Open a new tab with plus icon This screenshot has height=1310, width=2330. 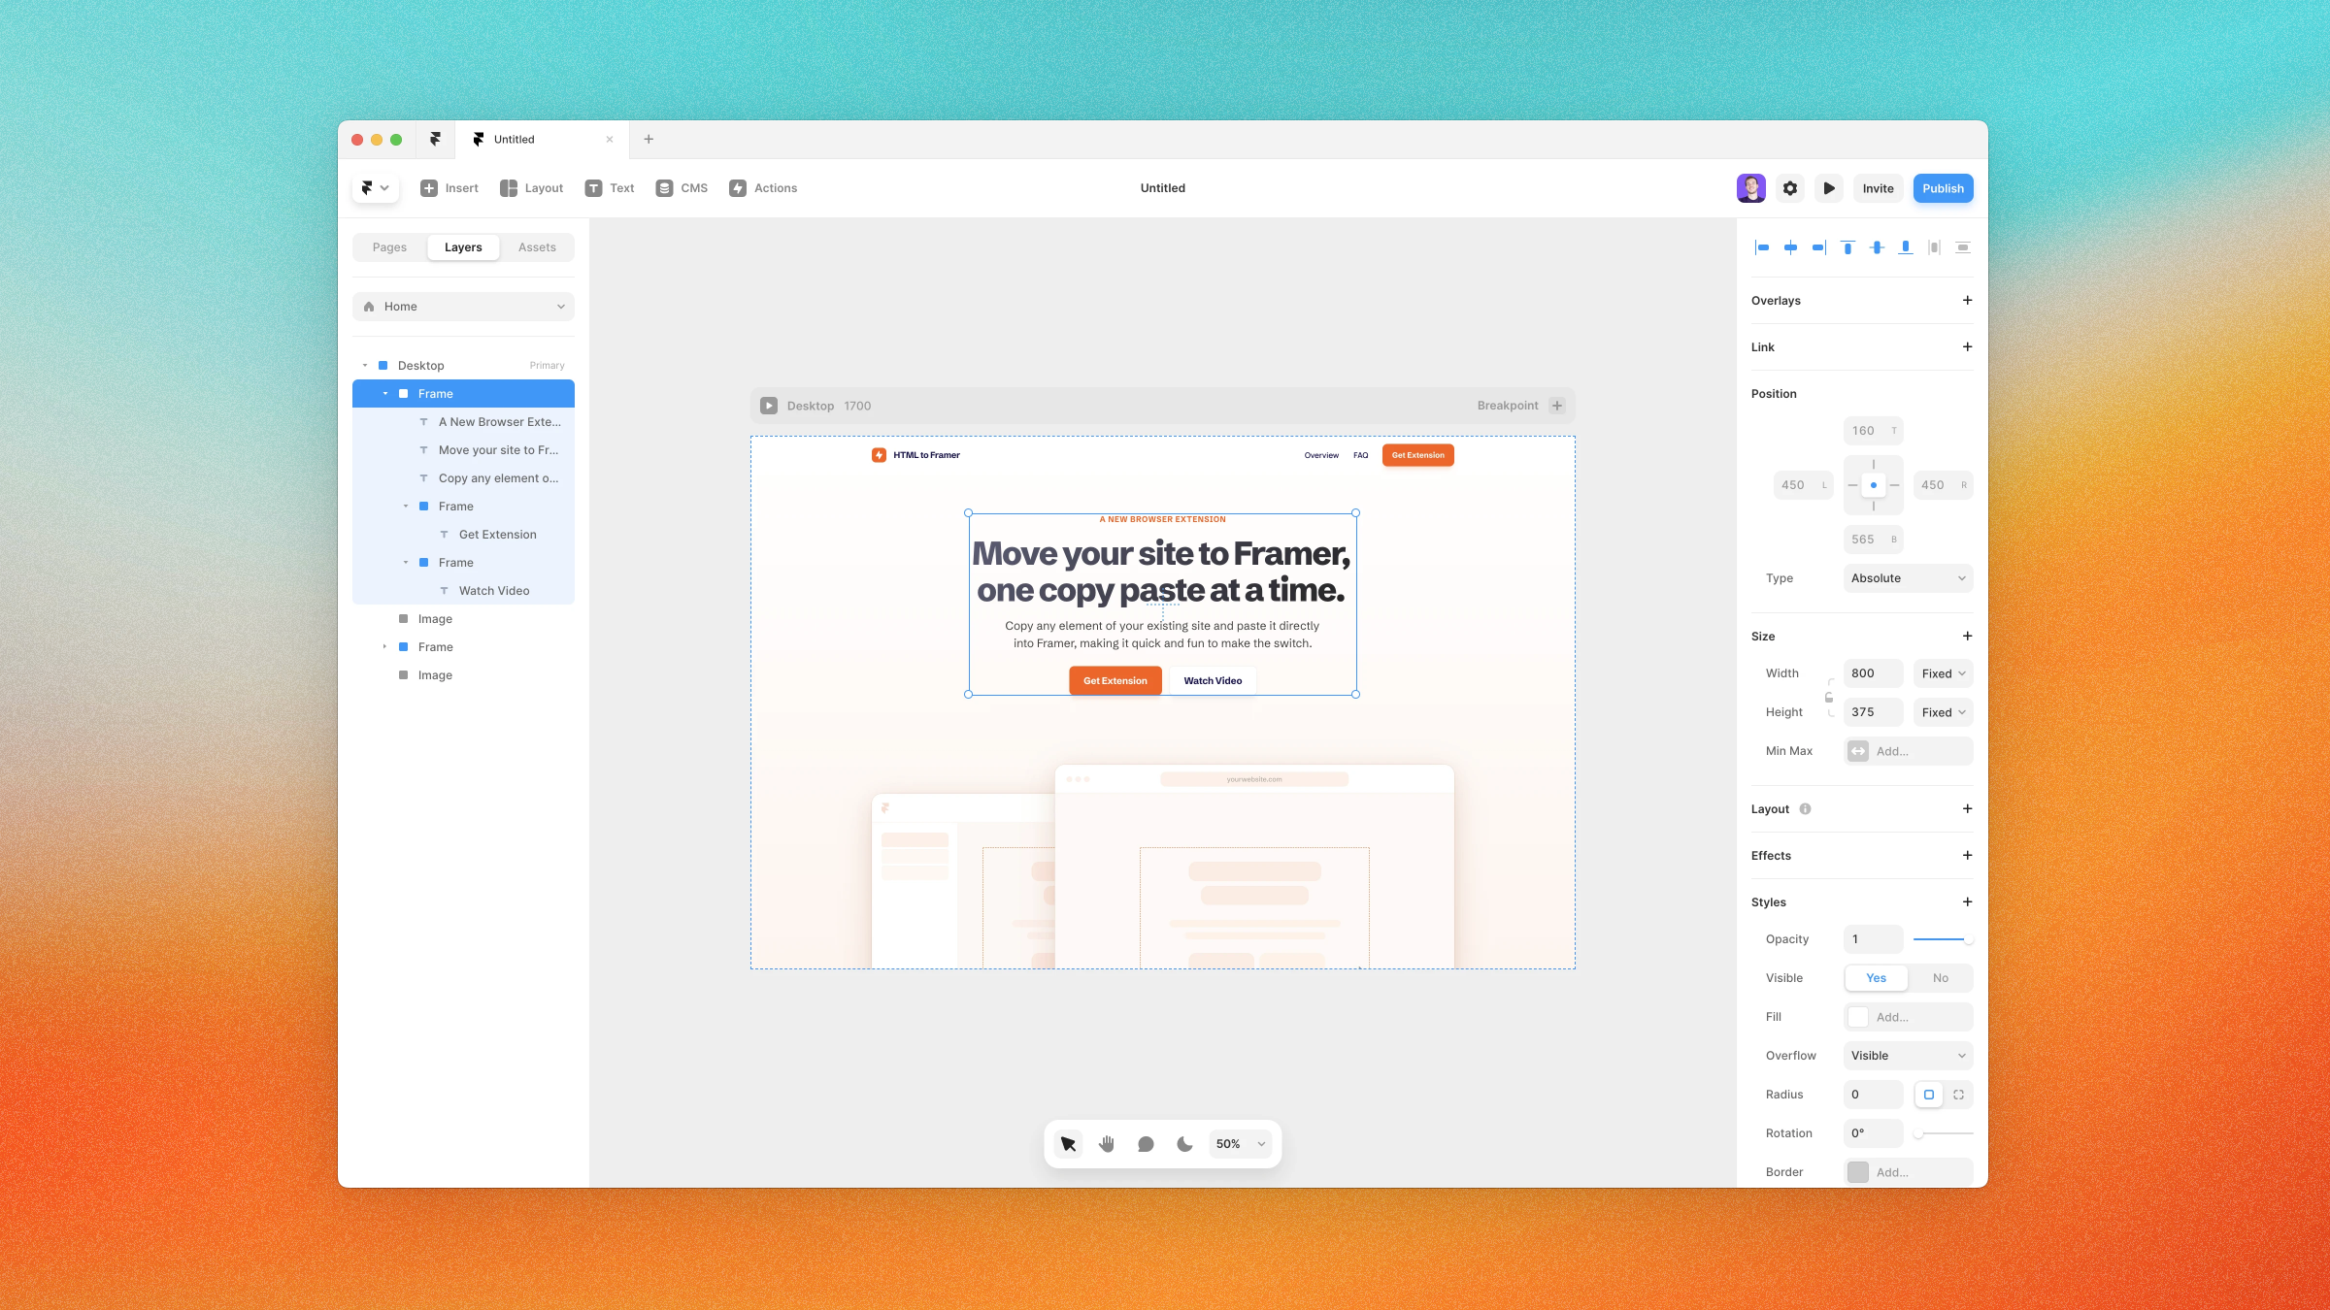pyautogui.click(x=649, y=139)
